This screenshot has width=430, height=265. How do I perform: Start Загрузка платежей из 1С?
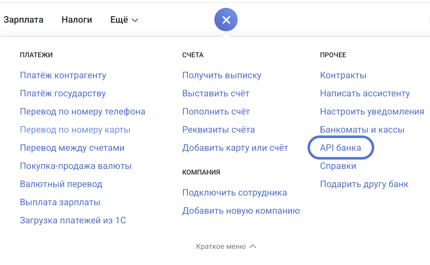click(73, 220)
